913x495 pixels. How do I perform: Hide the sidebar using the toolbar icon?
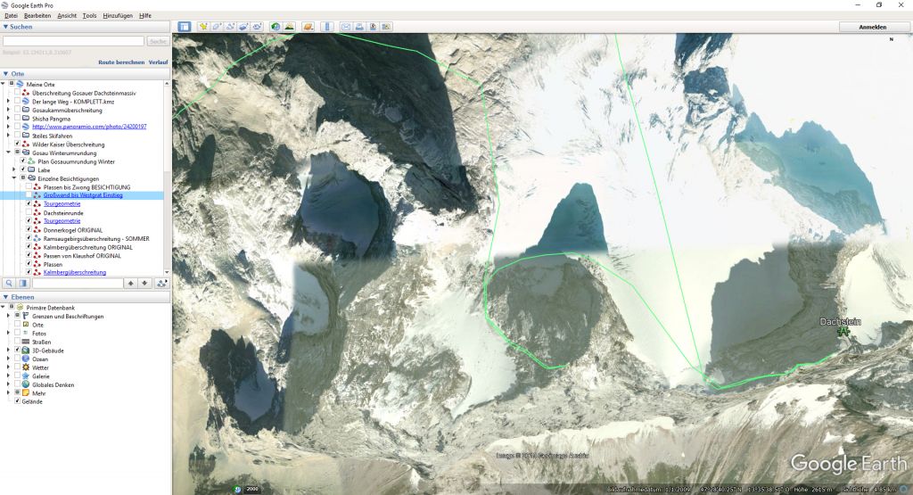(x=185, y=27)
